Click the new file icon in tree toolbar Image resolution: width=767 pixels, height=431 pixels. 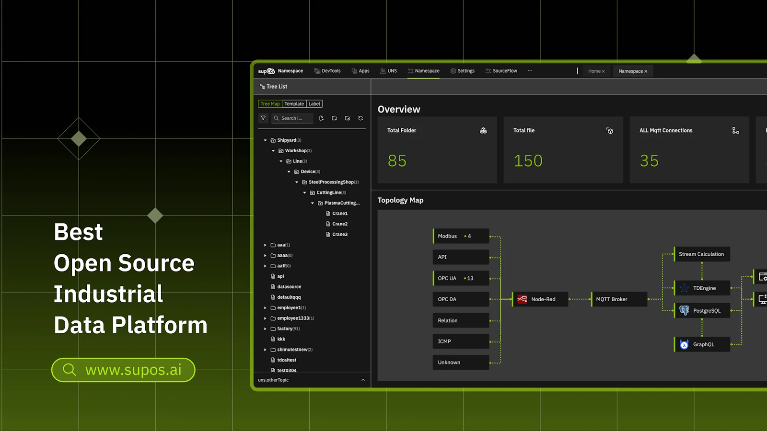pos(321,118)
